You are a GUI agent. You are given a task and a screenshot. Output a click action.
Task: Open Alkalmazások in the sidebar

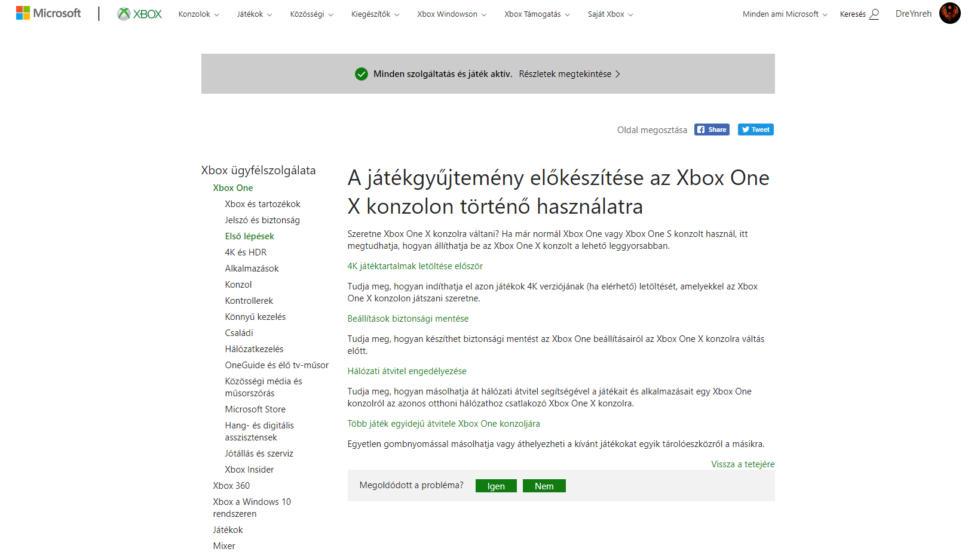[252, 269]
